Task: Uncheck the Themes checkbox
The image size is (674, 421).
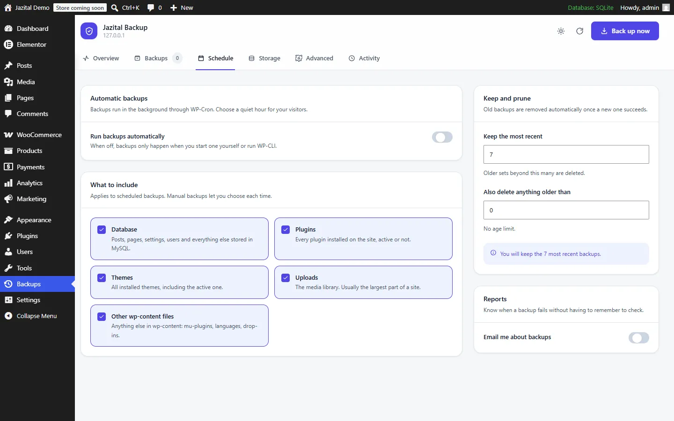Action: 102,278
